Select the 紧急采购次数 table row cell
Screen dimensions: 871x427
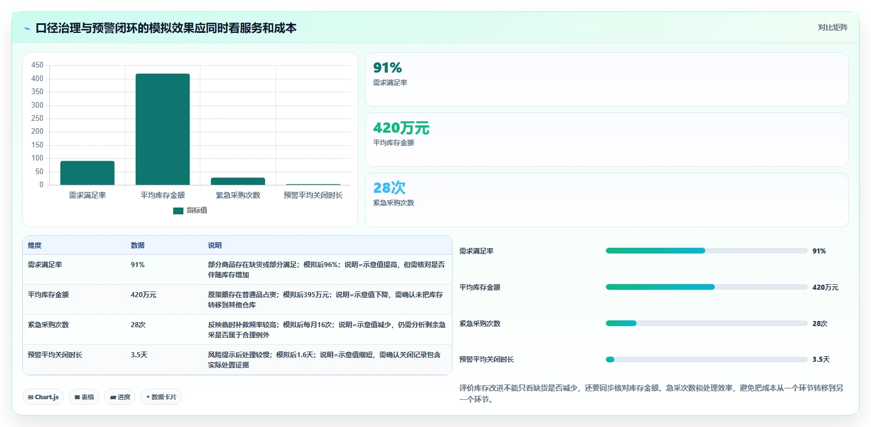pyautogui.click(x=48, y=325)
